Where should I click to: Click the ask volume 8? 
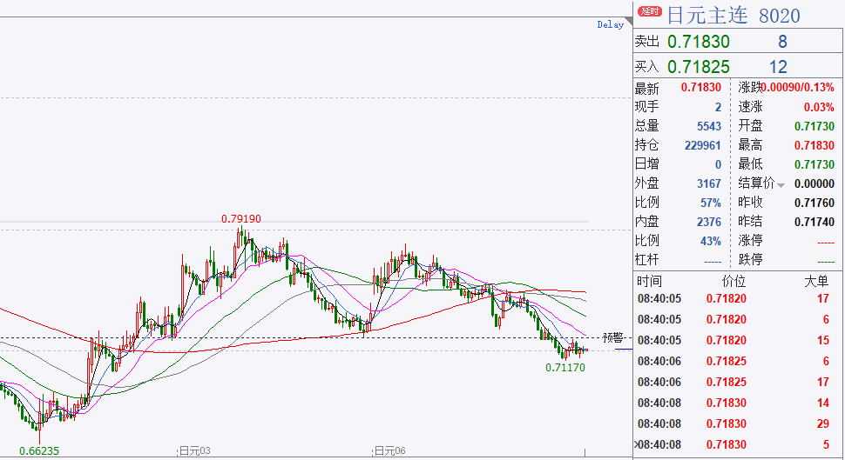pos(782,42)
